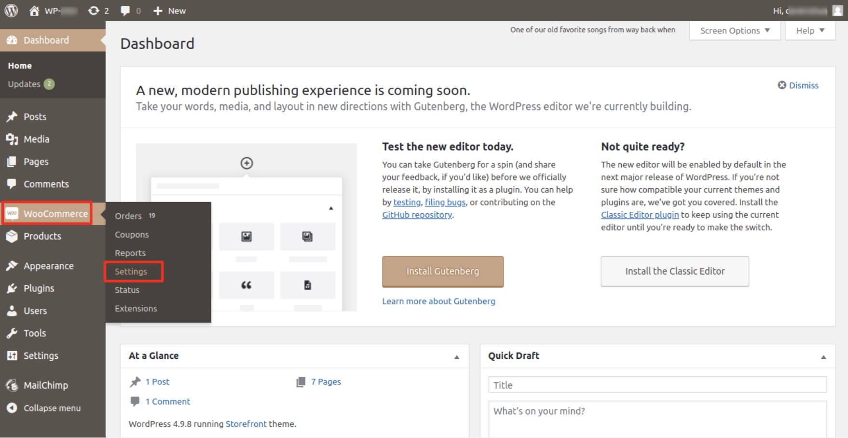Click the Install Gutenberg button

coord(443,272)
